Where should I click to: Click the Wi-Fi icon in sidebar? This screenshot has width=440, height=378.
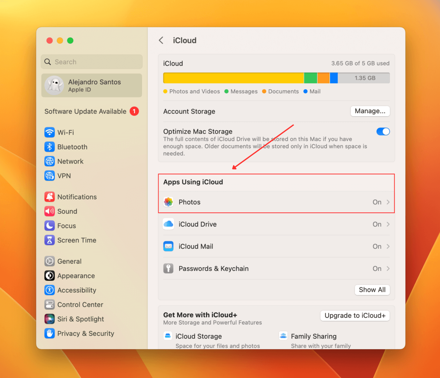point(50,132)
